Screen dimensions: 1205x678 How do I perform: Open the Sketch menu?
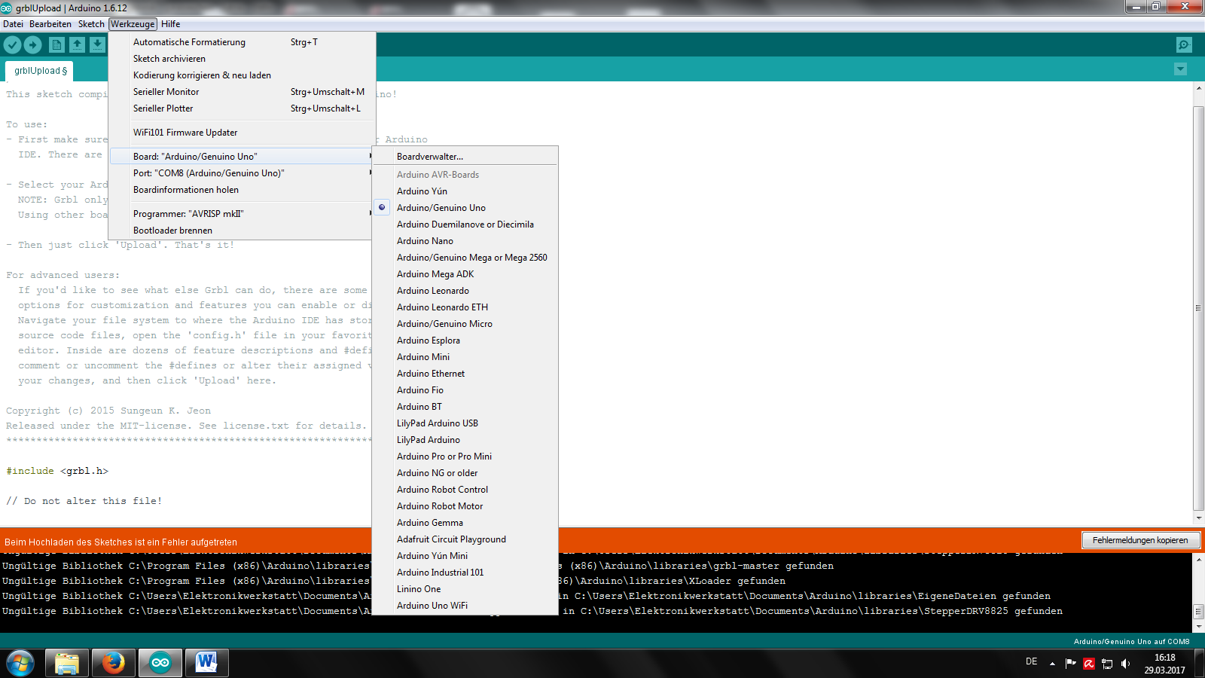tap(91, 24)
